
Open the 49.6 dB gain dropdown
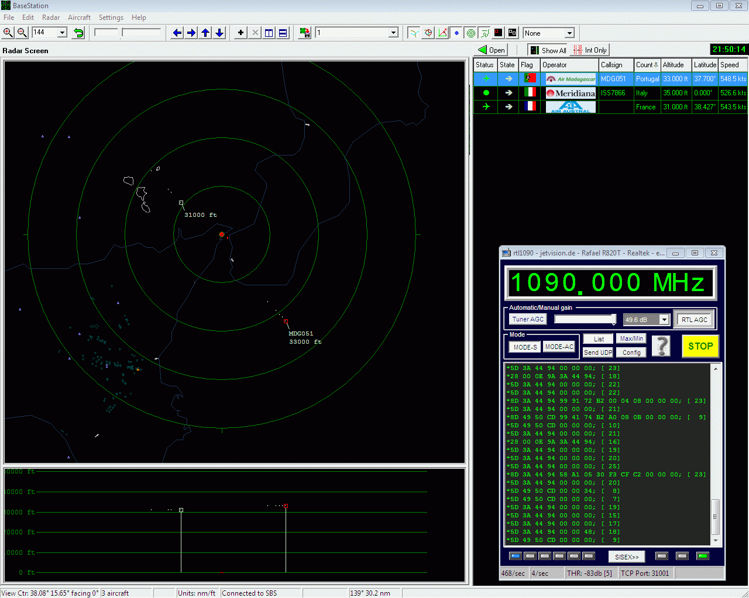[664, 319]
